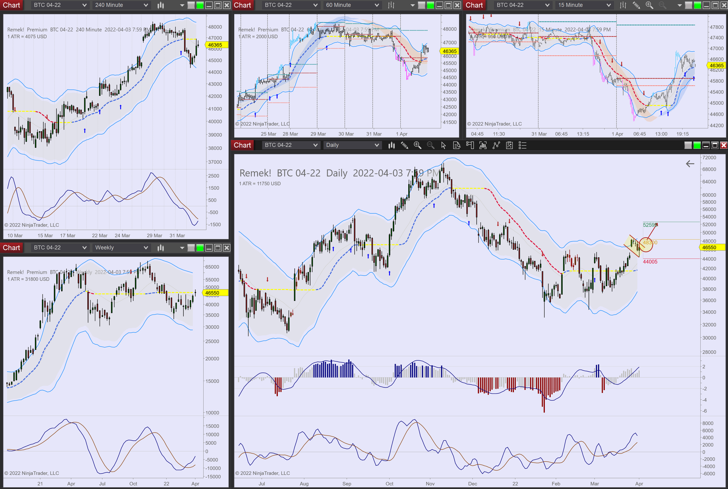Open Properties list icon in Daily toolbar
Screen dimensions: 728x489
tap(522, 145)
